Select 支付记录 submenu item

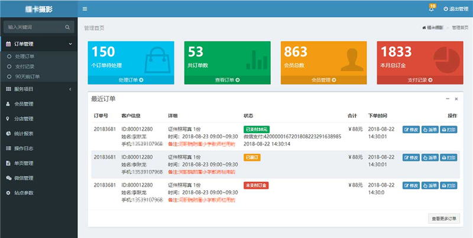tap(24, 67)
